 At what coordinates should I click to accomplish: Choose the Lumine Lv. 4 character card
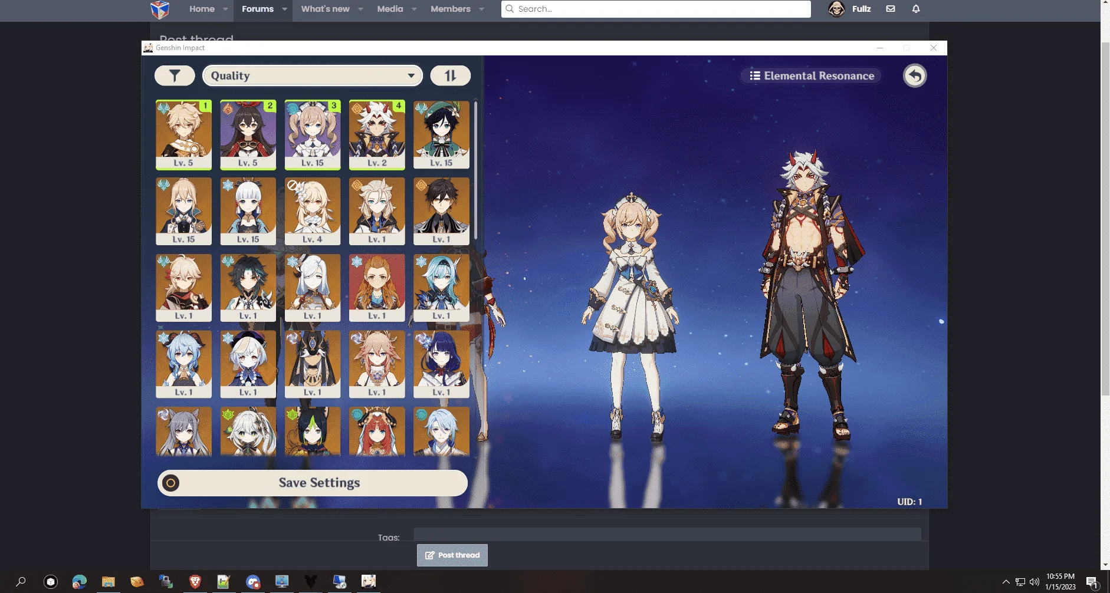pyautogui.click(x=313, y=211)
